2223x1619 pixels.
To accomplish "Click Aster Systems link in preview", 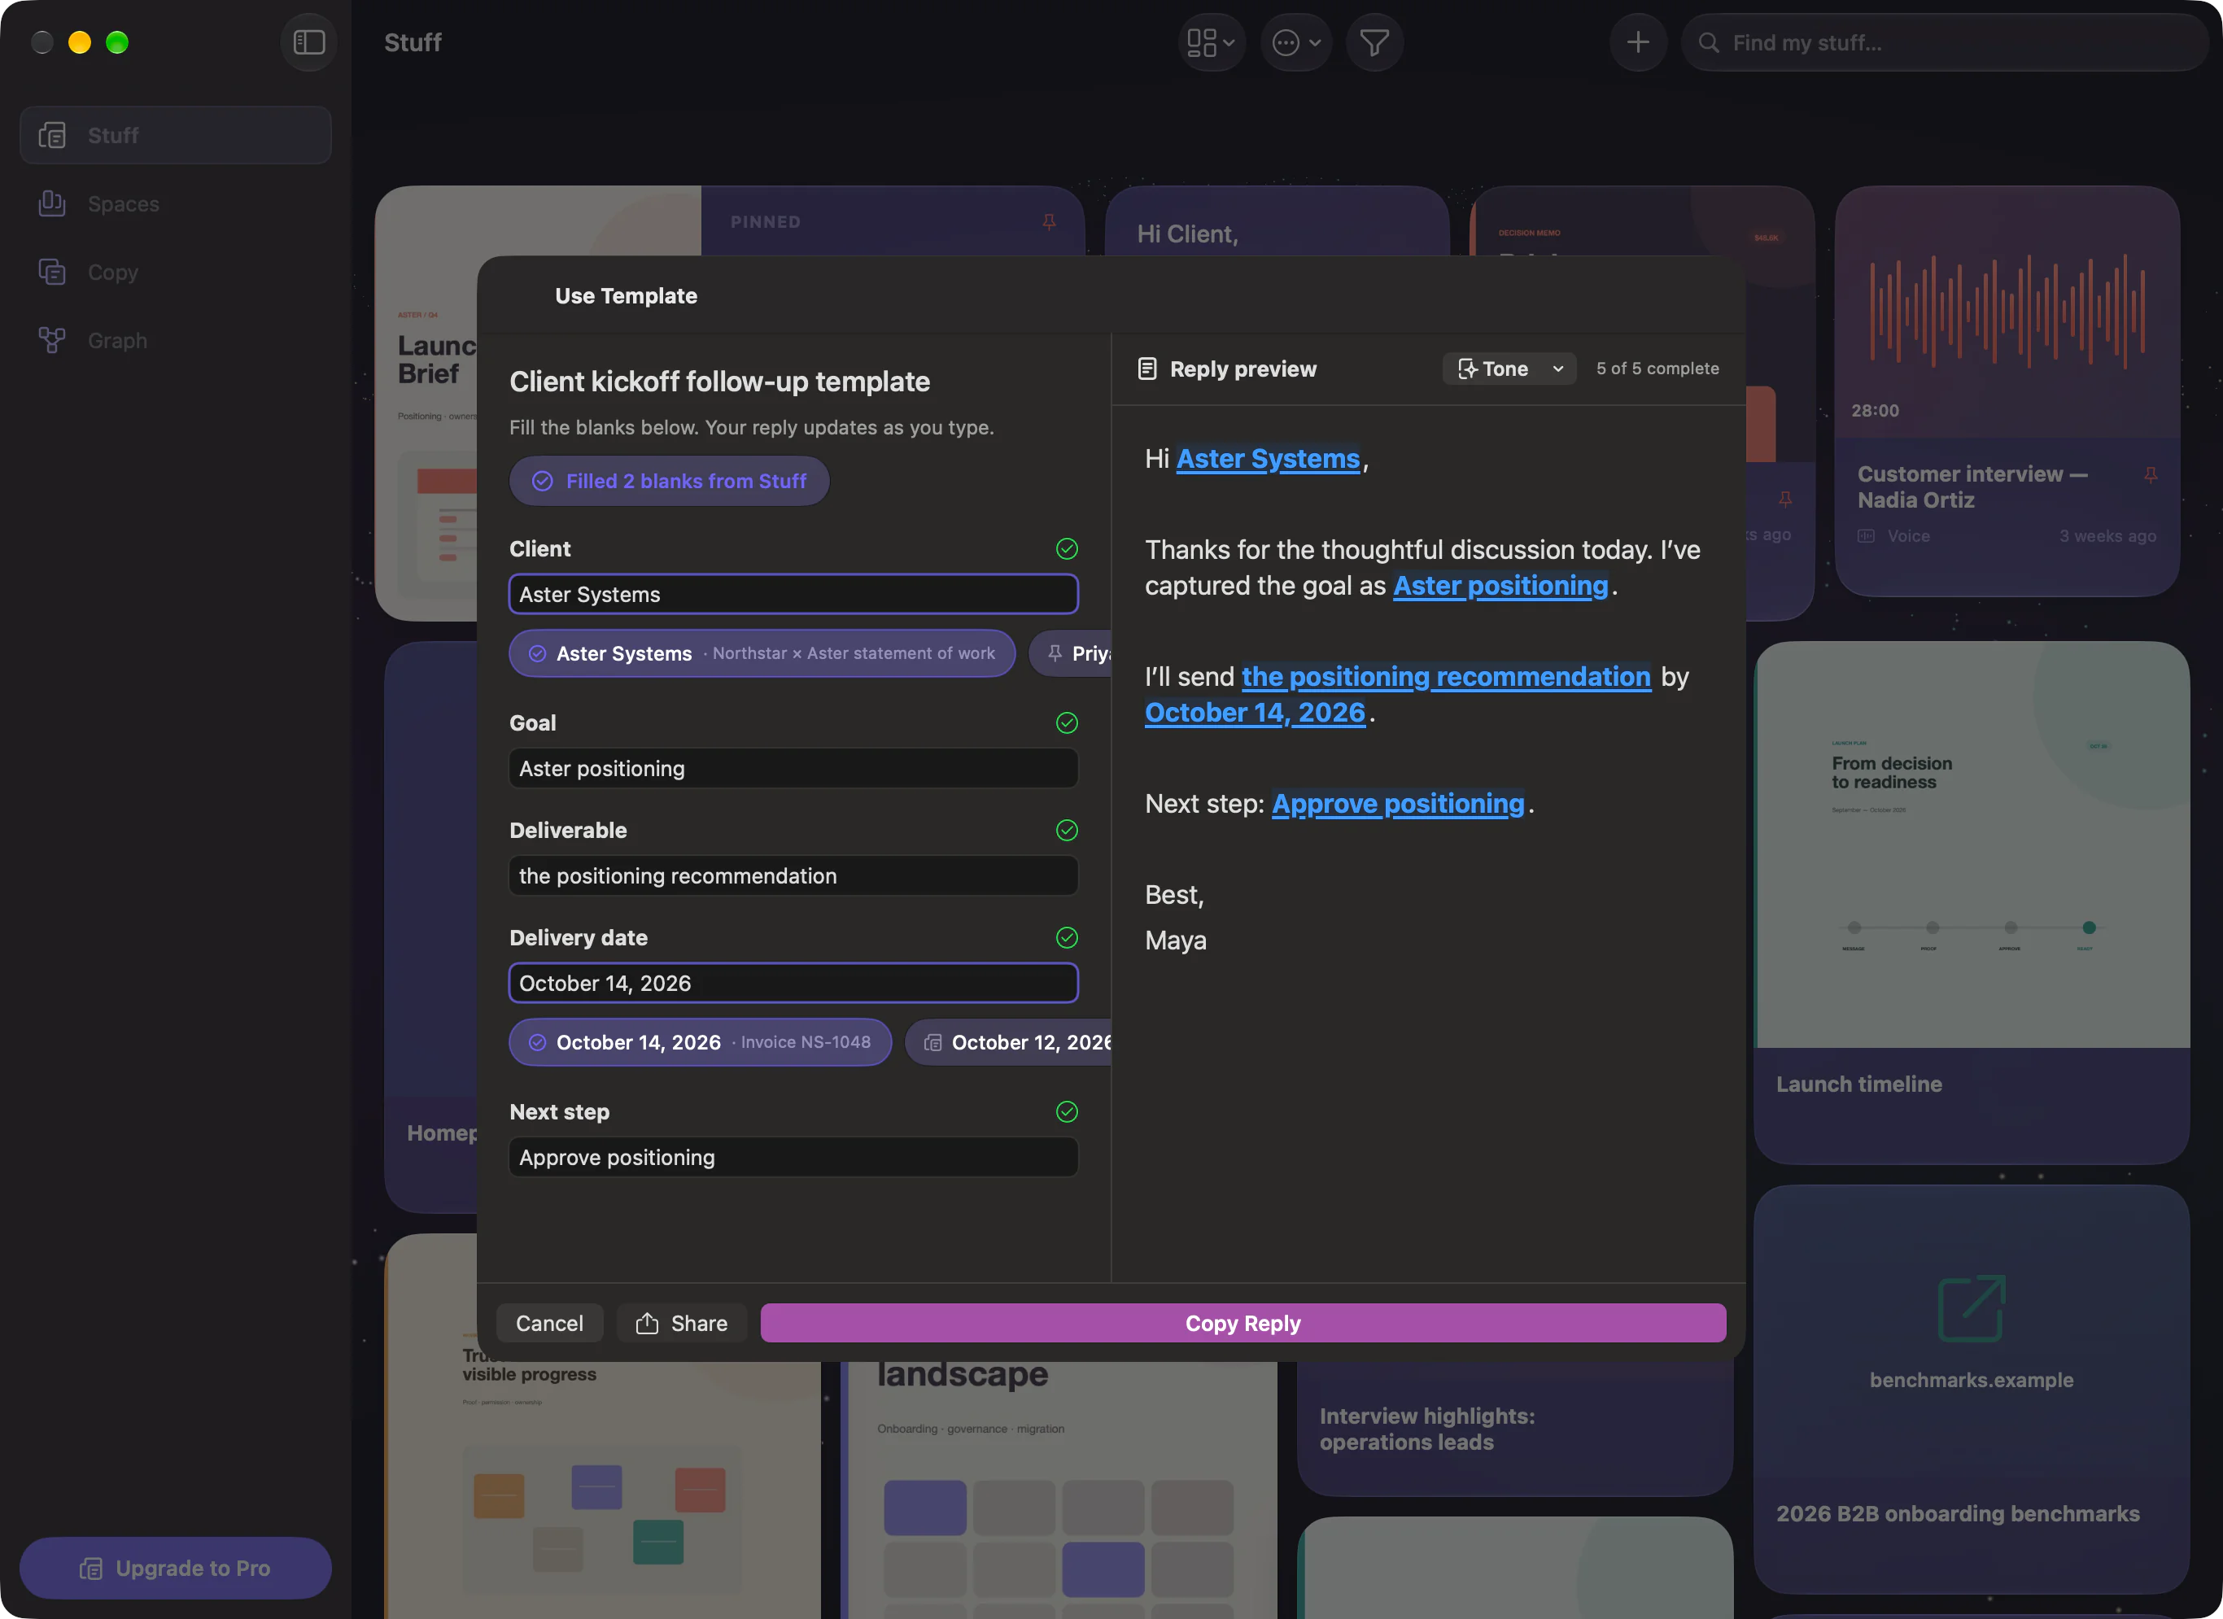I will 1268,459.
